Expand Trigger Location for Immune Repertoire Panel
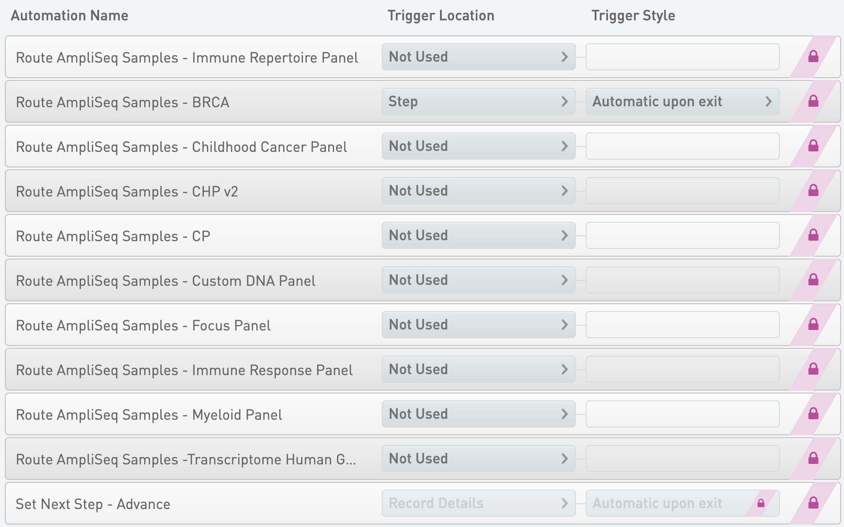 pos(478,57)
